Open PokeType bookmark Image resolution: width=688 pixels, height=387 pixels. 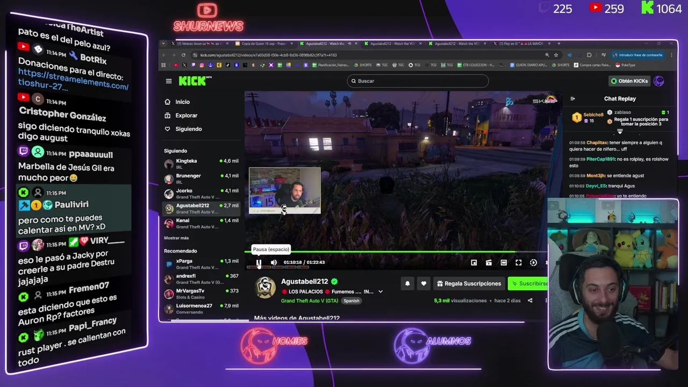625,65
